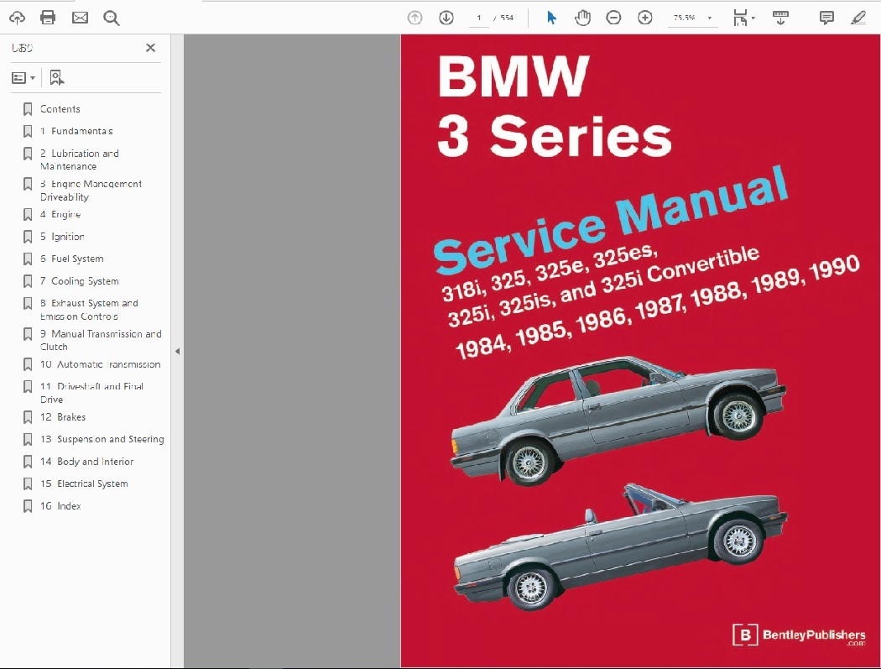Click the bookmark icon beside 6 Fuel System
881x669 pixels.
pos(28,259)
